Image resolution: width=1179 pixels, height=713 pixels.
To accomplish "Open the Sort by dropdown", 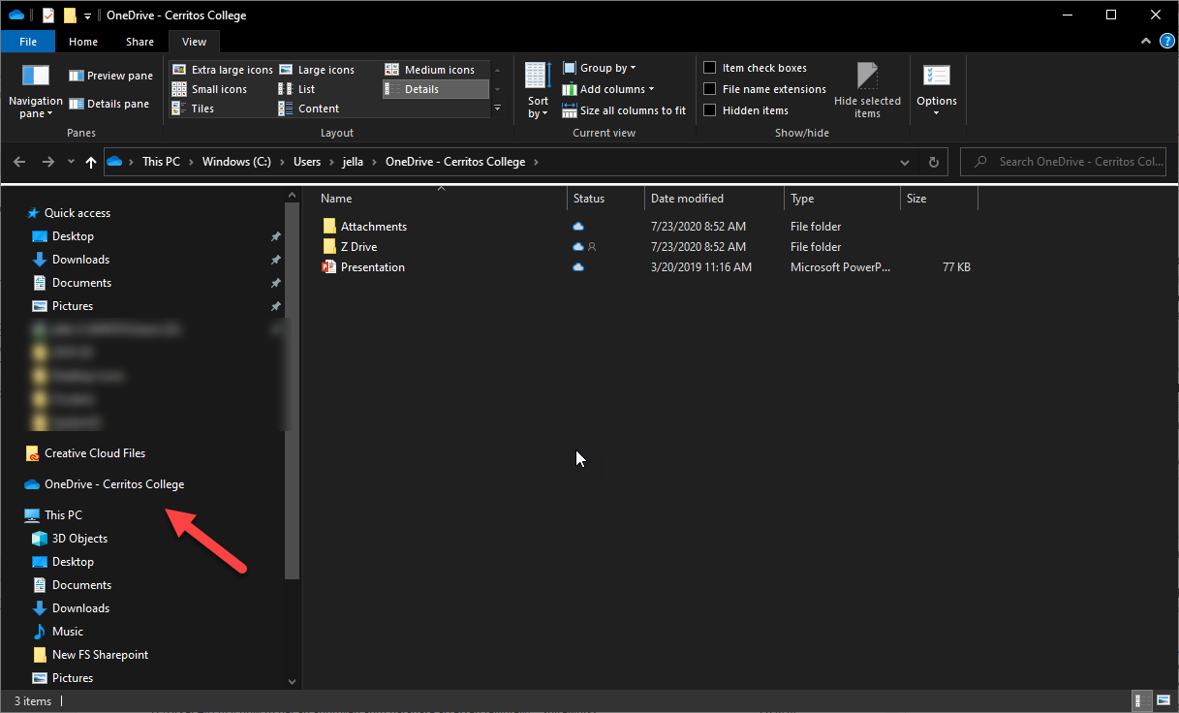I will pyautogui.click(x=538, y=91).
